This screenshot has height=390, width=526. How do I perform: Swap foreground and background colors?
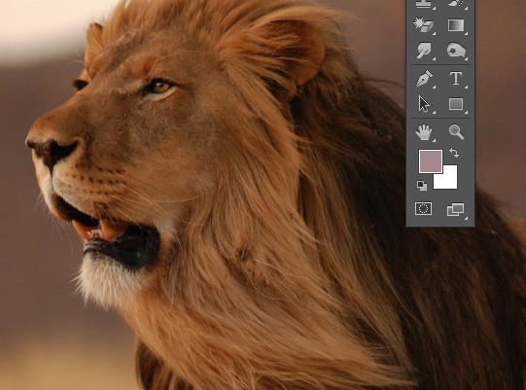point(454,153)
